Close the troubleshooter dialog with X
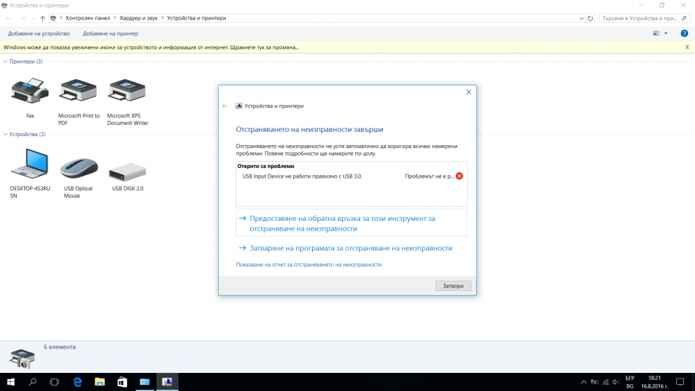 [468, 92]
